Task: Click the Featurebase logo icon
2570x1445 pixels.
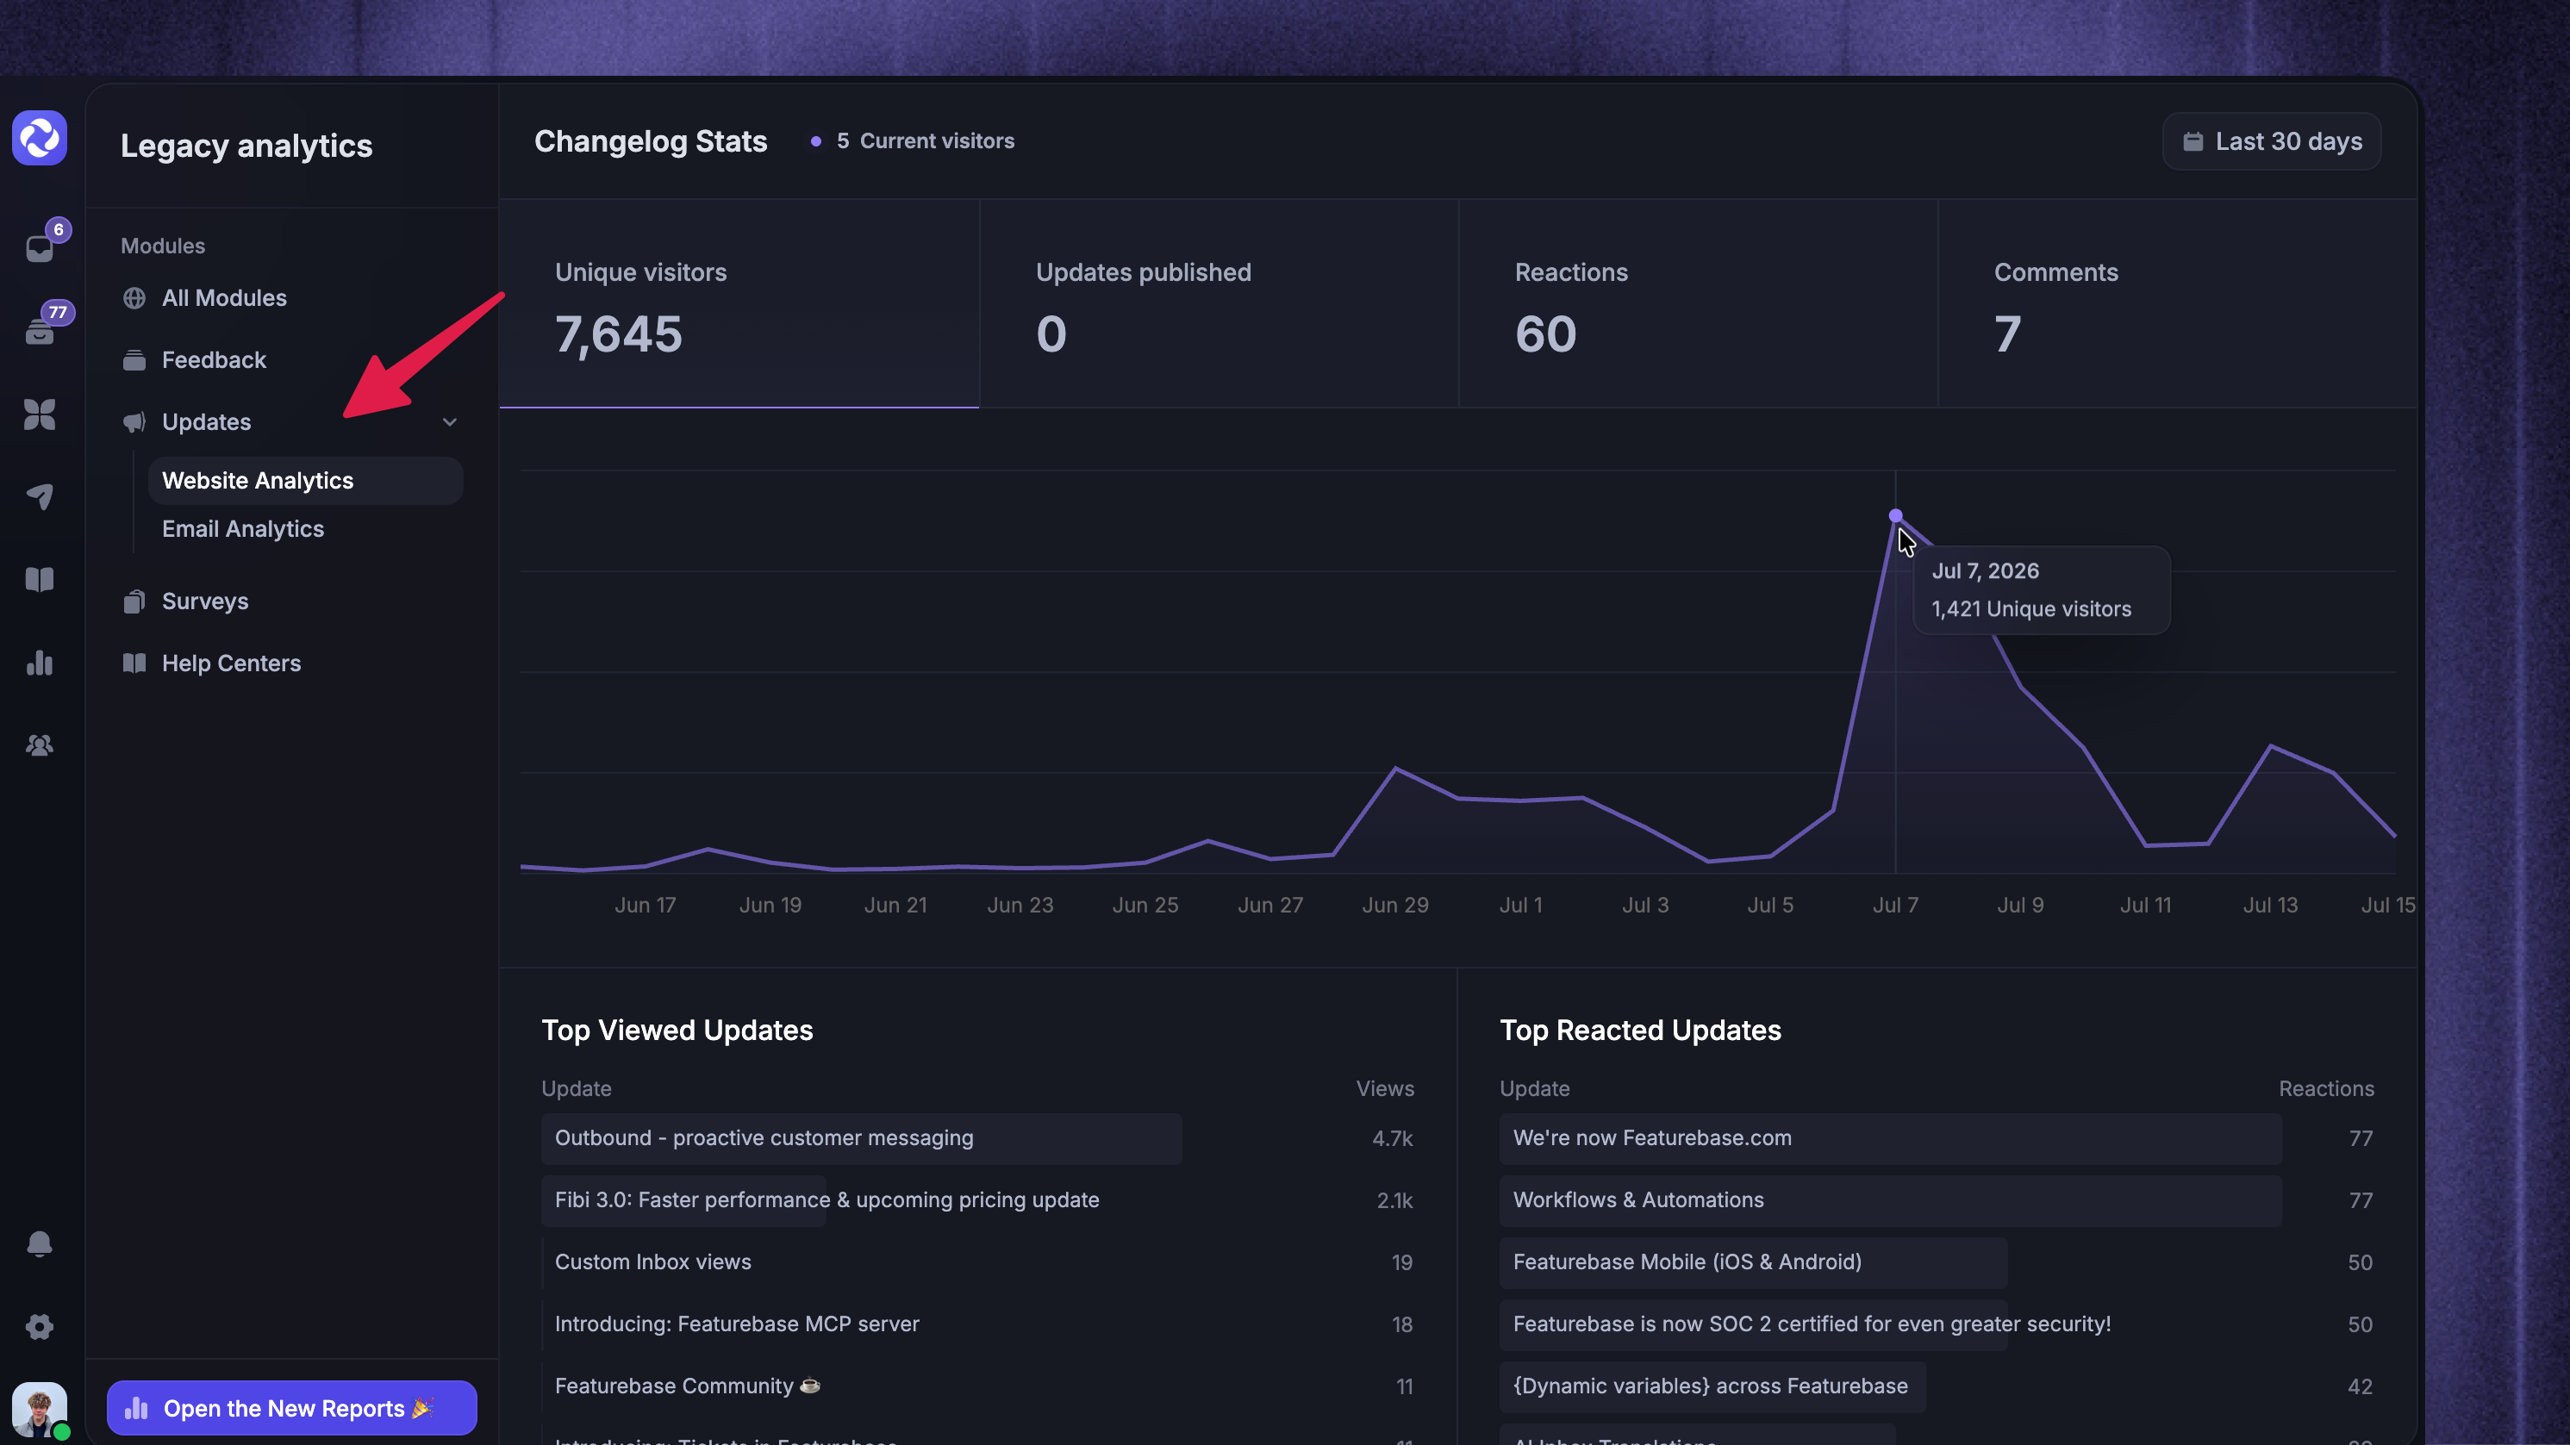Action: pos(40,138)
